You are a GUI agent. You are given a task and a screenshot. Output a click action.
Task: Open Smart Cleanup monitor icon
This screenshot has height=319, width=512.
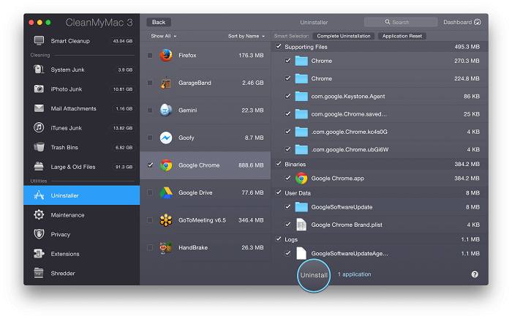39,41
